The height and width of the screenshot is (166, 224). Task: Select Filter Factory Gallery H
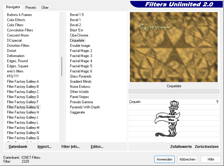click(23, 112)
